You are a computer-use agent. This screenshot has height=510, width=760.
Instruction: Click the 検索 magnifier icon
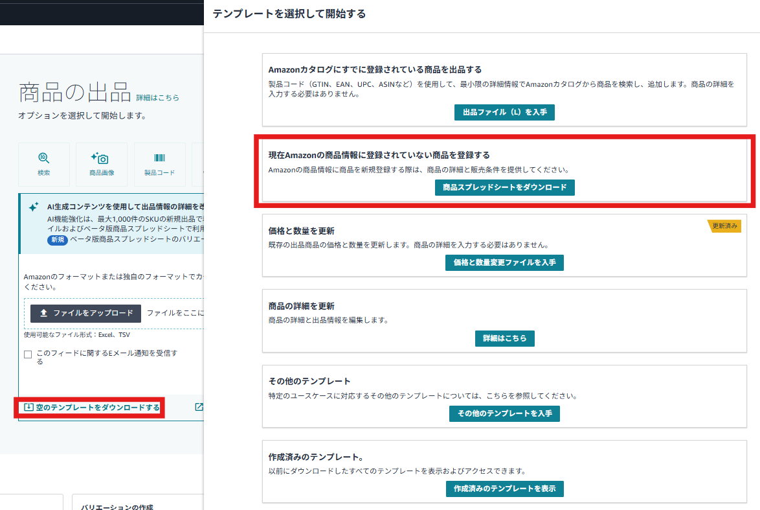pos(43,157)
